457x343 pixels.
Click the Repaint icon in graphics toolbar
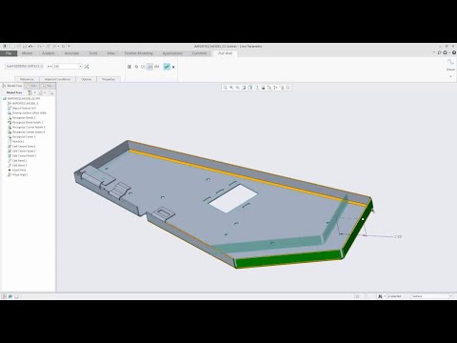244,88
